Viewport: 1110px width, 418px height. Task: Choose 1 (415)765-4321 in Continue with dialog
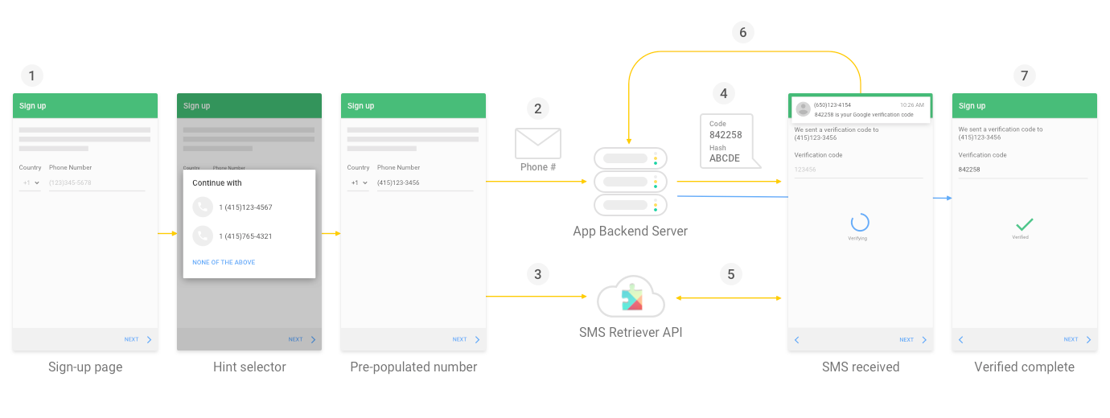pyautogui.click(x=249, y=236)
